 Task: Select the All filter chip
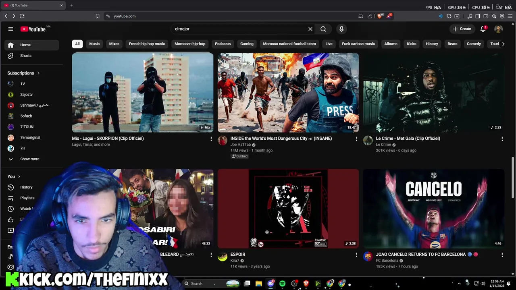(77, 44)
